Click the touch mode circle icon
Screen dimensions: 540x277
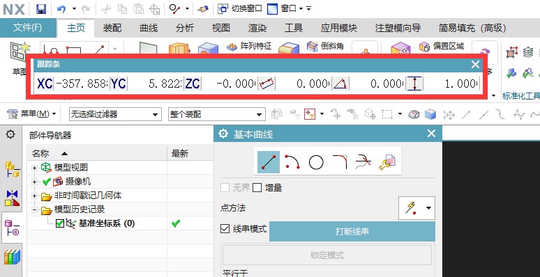click(x=175, y=9)
